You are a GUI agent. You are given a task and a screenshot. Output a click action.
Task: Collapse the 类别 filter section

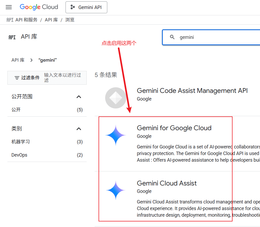click(79, 129)
